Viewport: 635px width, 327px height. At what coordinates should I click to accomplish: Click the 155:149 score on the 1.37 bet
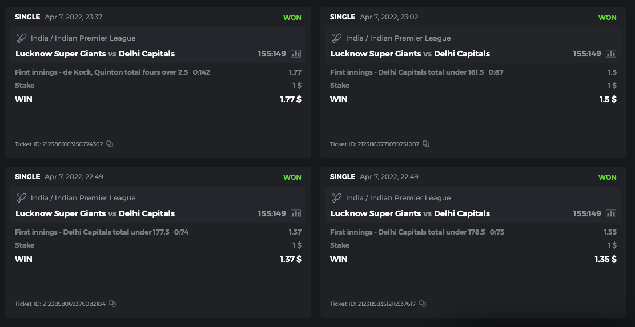pyautogui.click(x=272, y=213)
